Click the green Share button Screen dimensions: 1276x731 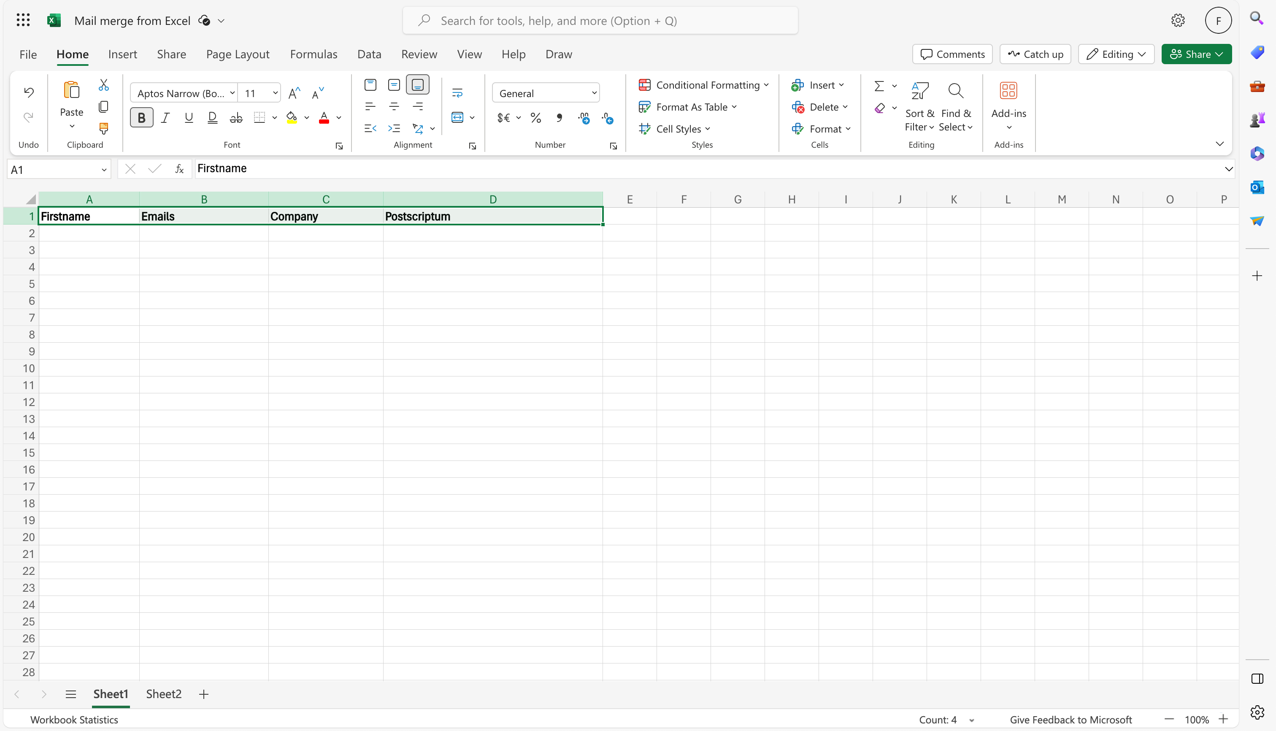pos(1196,54)
